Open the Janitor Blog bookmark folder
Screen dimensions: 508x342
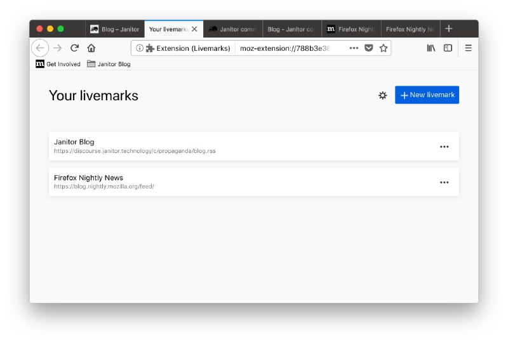coord(109,64)
